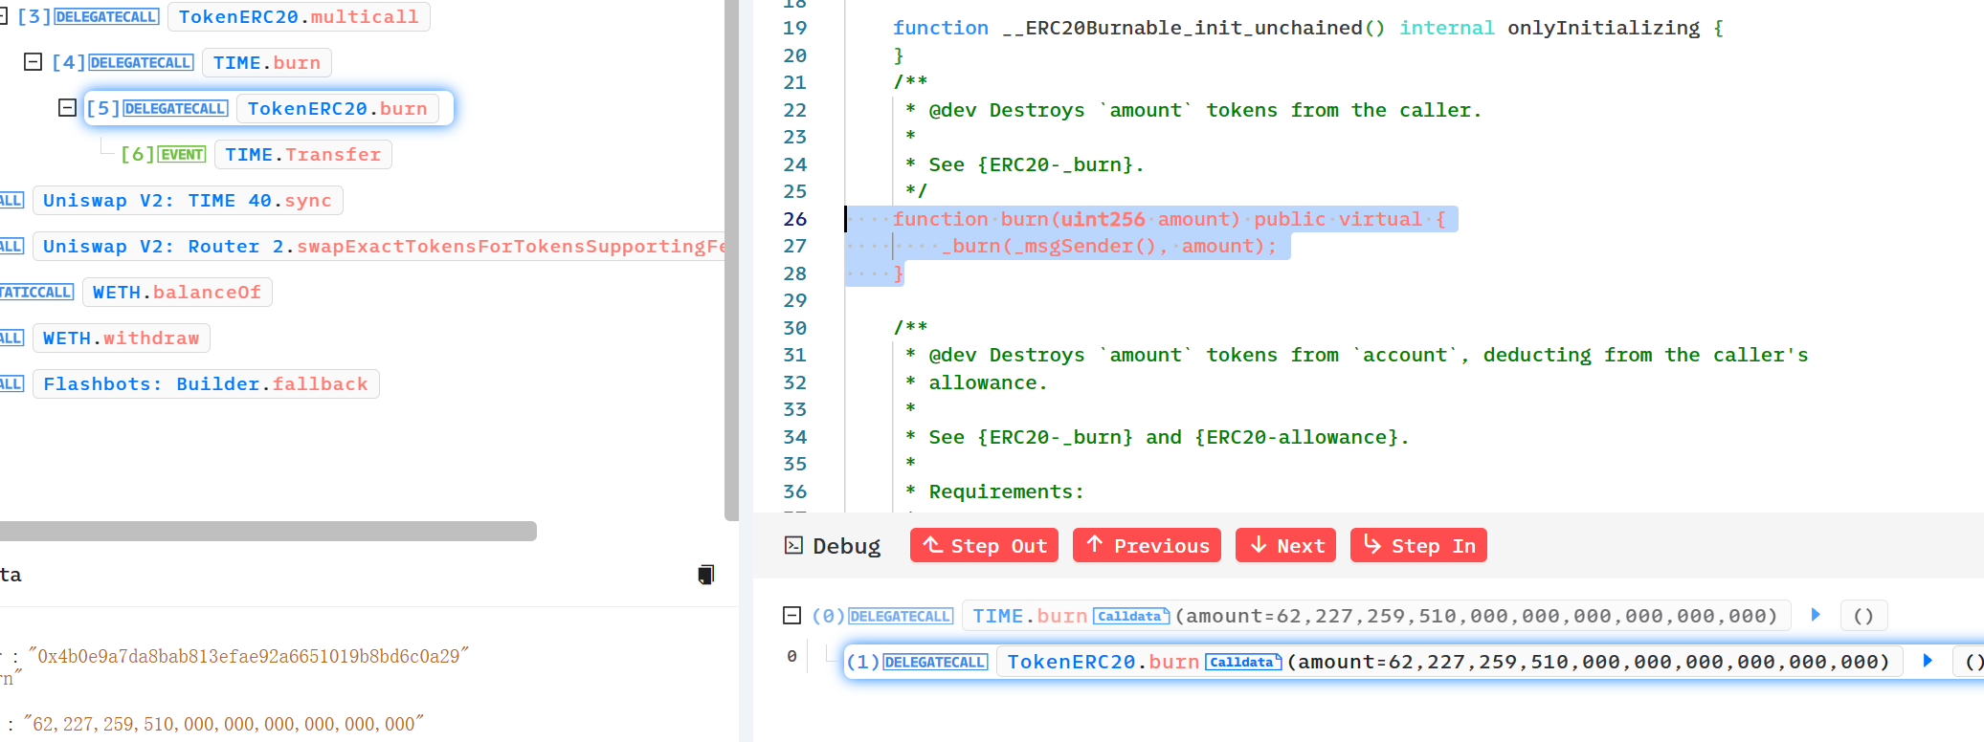Open the Uniswap V2: TIME 40.sync call
The height and width of the screenshot is (742, 1984).
coord(188,201)
